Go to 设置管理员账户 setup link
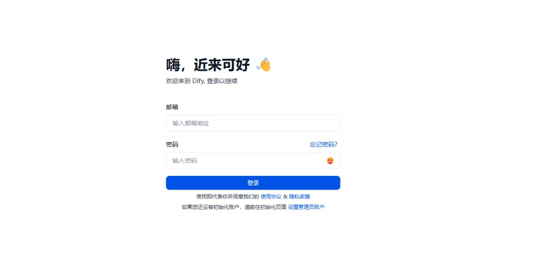This screenshot has width=542, height=258. click(306, 207)
